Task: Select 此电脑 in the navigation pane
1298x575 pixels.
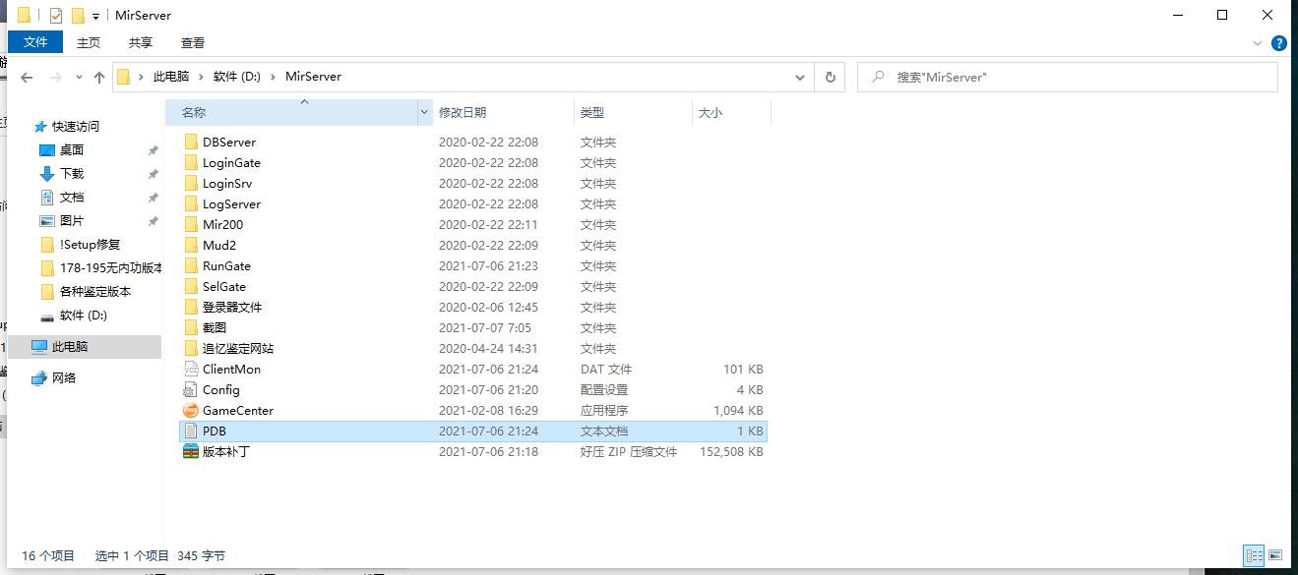Action: click(70, 347)
